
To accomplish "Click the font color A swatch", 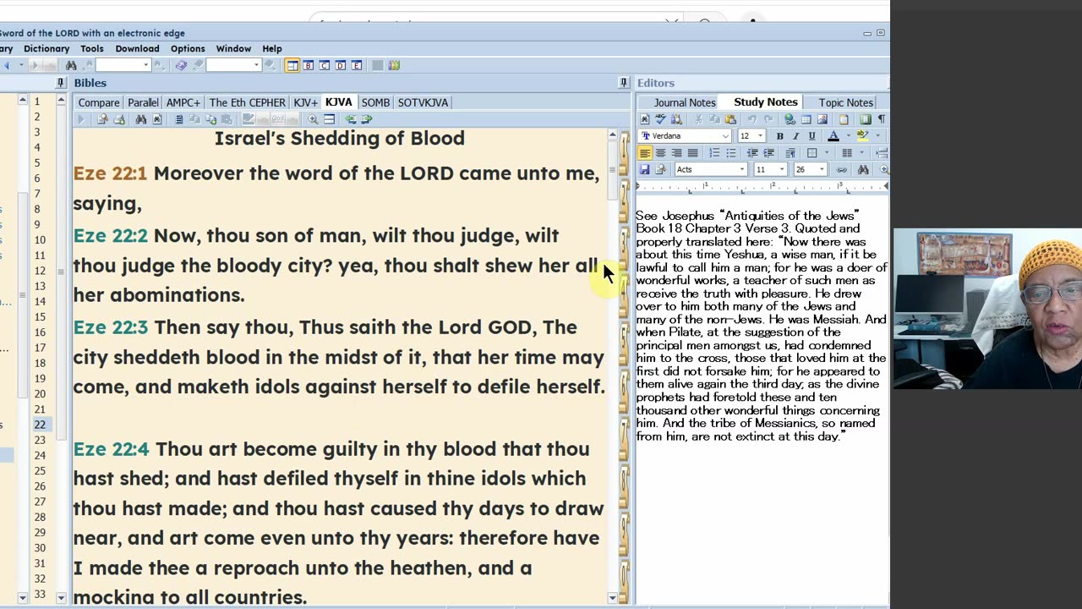I will click(833, 135).
